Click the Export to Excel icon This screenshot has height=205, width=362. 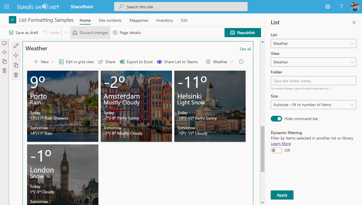[x=122, y=62]
